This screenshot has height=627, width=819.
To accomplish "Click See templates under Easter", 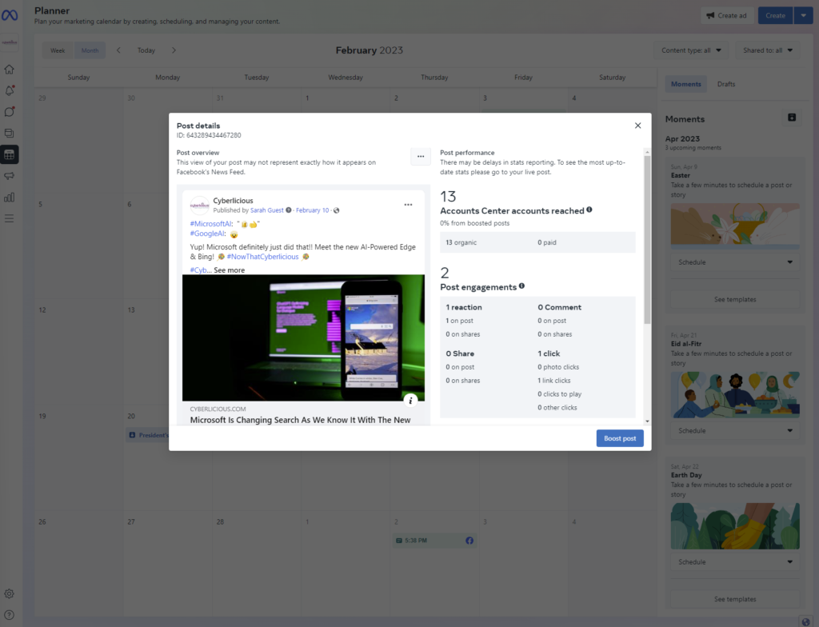I will [x=735, y=299].
